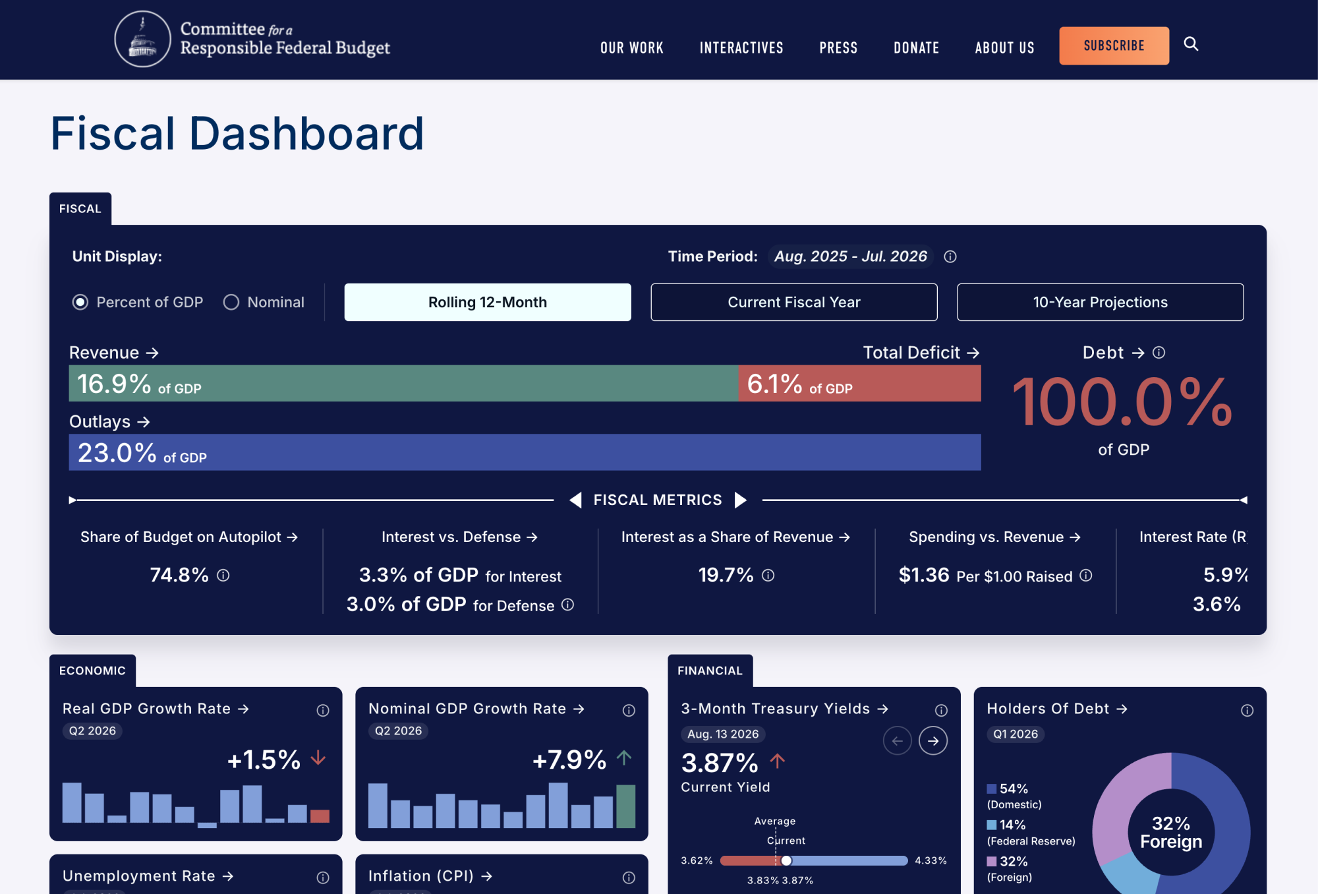Click the Treasury yield range slider handle
The height and width of the screenshot is (894, 1318).
coord(786,860)
